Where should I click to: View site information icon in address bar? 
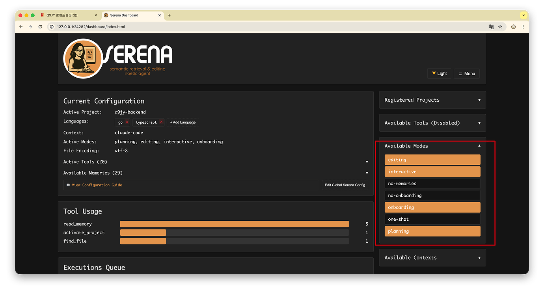[52, 27]
